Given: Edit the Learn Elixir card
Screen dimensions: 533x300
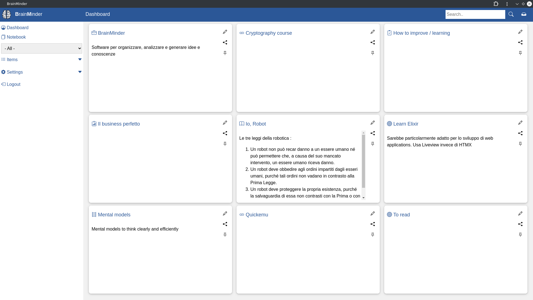Looking at the screenshot, I should 520,123.
